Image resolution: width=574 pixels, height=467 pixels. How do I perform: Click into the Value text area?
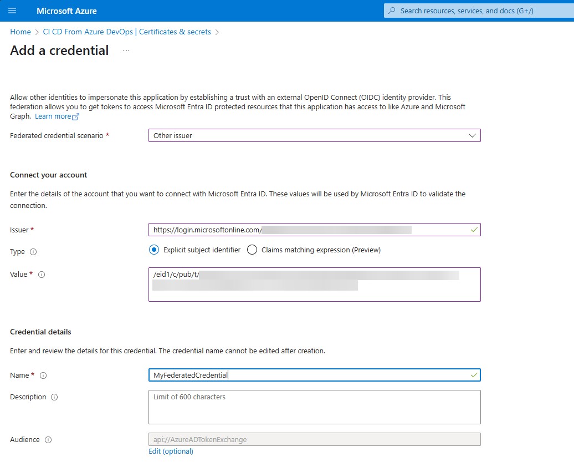tap(315, 285)
